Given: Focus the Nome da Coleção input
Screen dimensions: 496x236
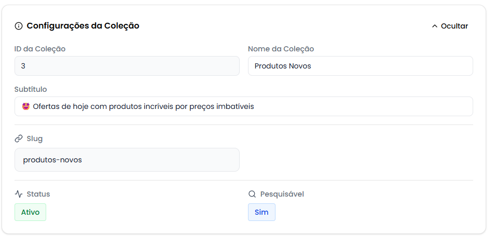Looking at the screenshot, I should tap(360, 66).
